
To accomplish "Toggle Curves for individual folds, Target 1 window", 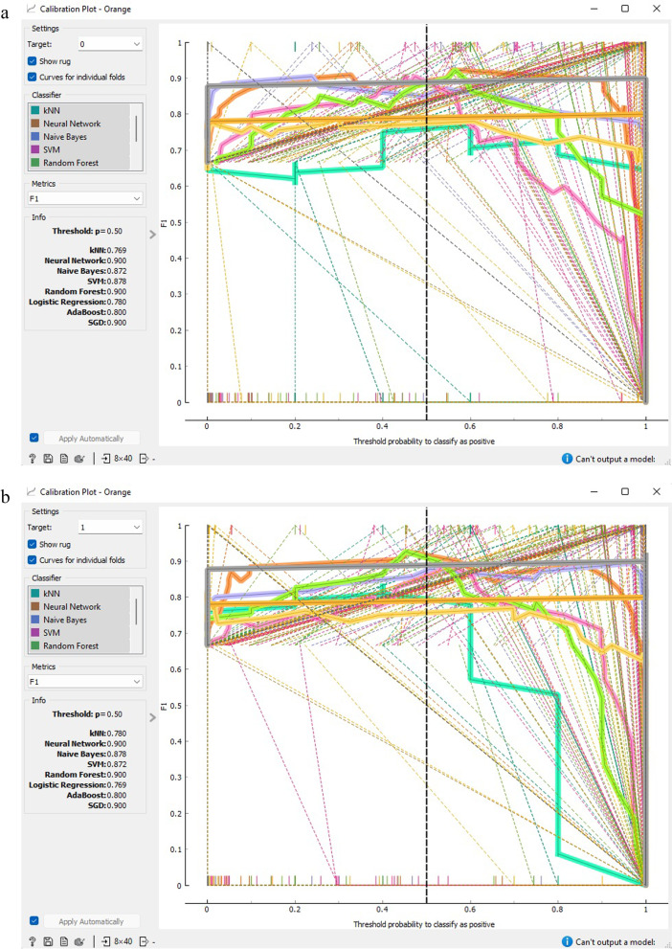I will click(32, 560).
